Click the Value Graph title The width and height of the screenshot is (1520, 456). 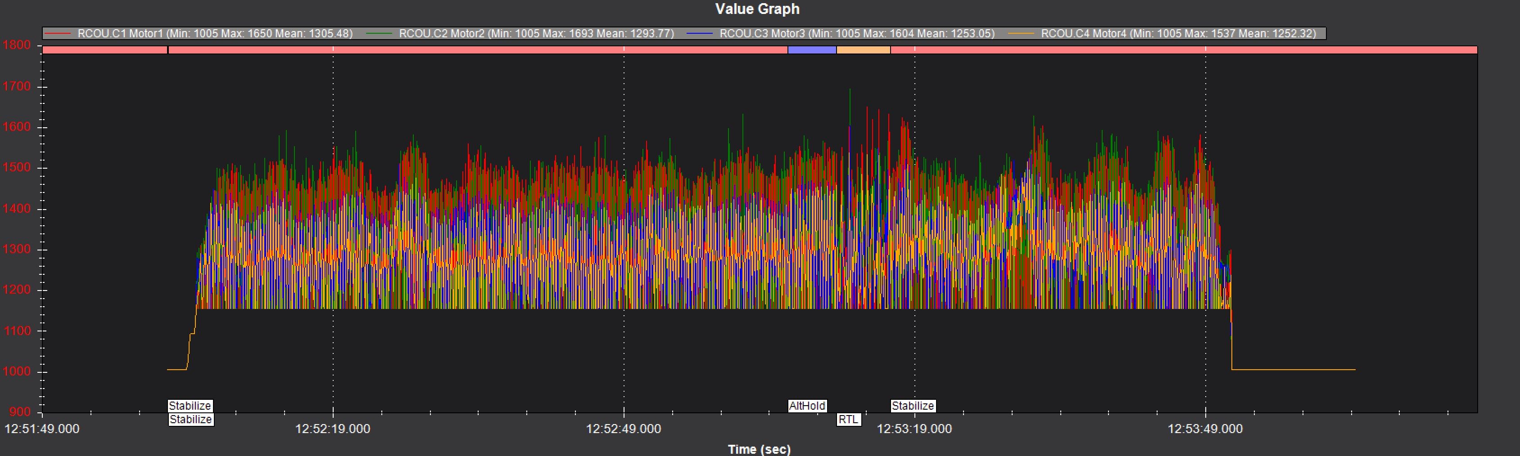click(x=757, y=9)
